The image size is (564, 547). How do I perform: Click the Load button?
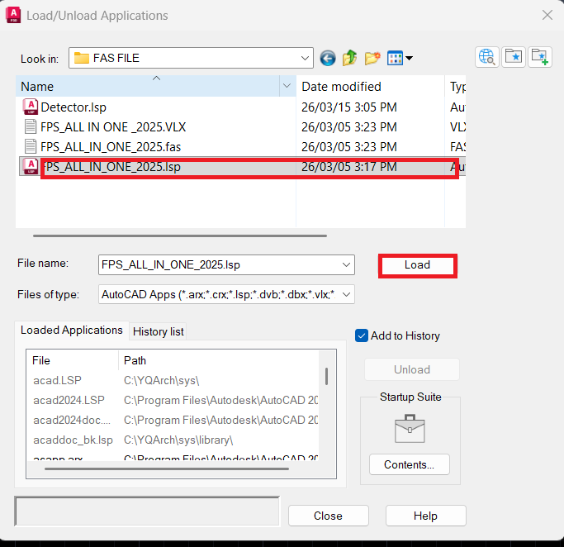417,265
